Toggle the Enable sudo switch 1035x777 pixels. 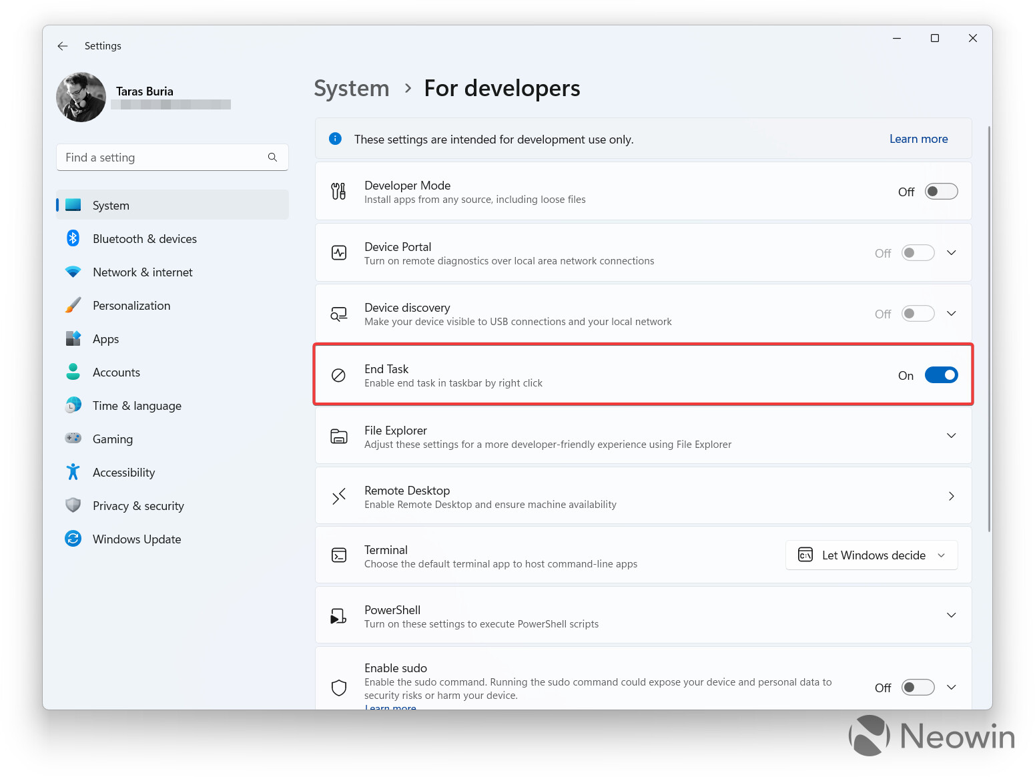[x=918, y=688]
